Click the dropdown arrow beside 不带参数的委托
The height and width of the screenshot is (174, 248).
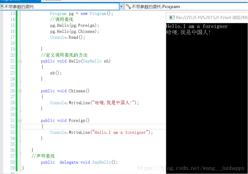pos(121,7)
